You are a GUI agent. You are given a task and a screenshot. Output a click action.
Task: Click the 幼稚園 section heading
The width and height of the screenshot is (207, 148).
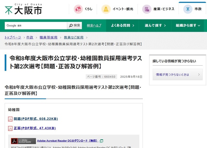click(14, 110)
